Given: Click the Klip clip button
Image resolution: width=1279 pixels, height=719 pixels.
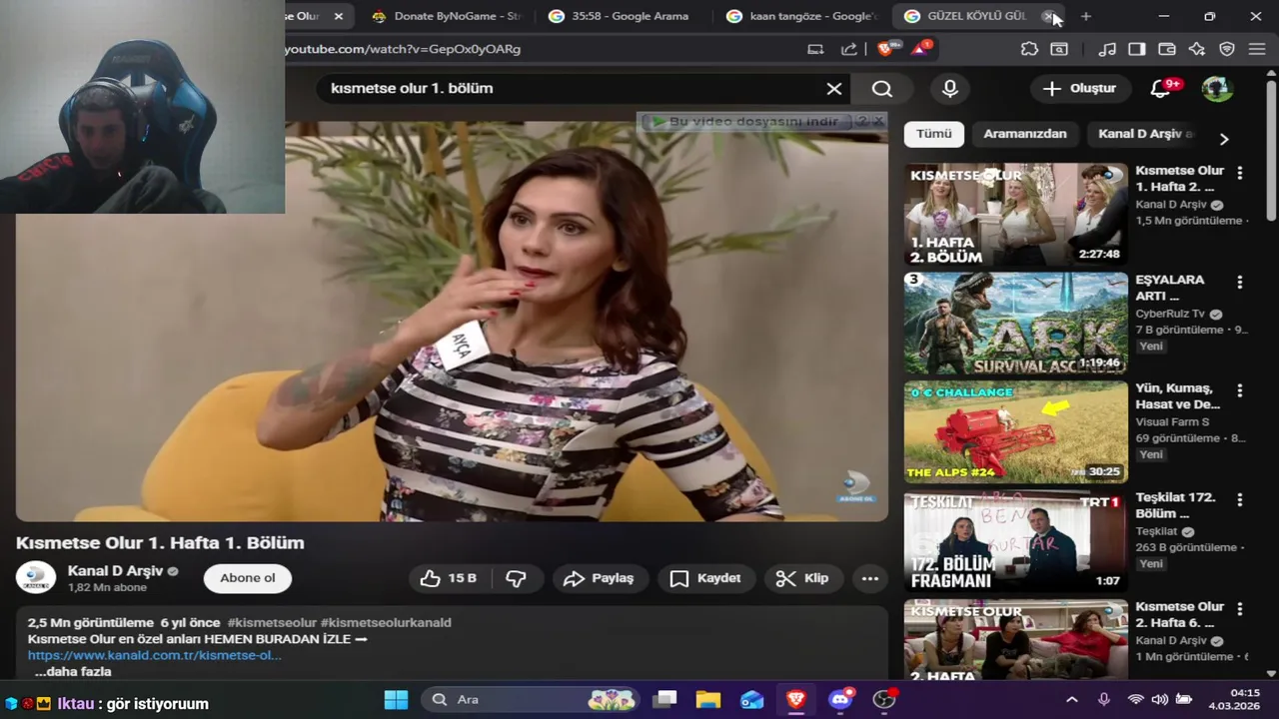Looking at the screenshot, I should click(x=803, y=578).
